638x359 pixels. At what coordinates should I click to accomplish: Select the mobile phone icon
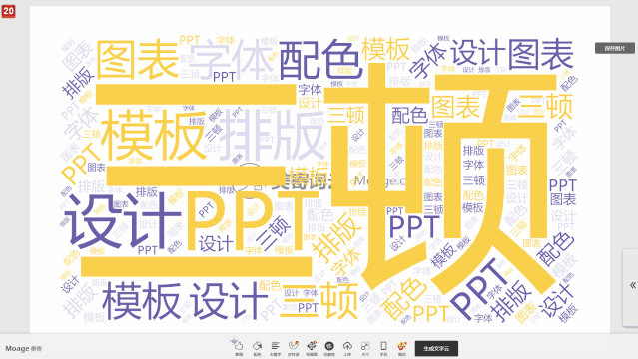click(x=383, y=346)
